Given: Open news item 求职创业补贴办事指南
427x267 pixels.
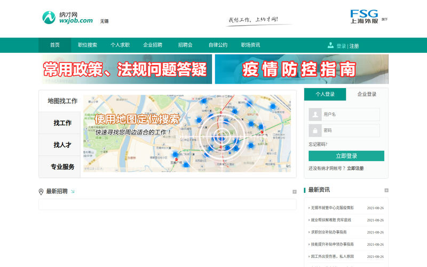Looking at the screenshot, I should click(329, 232).
